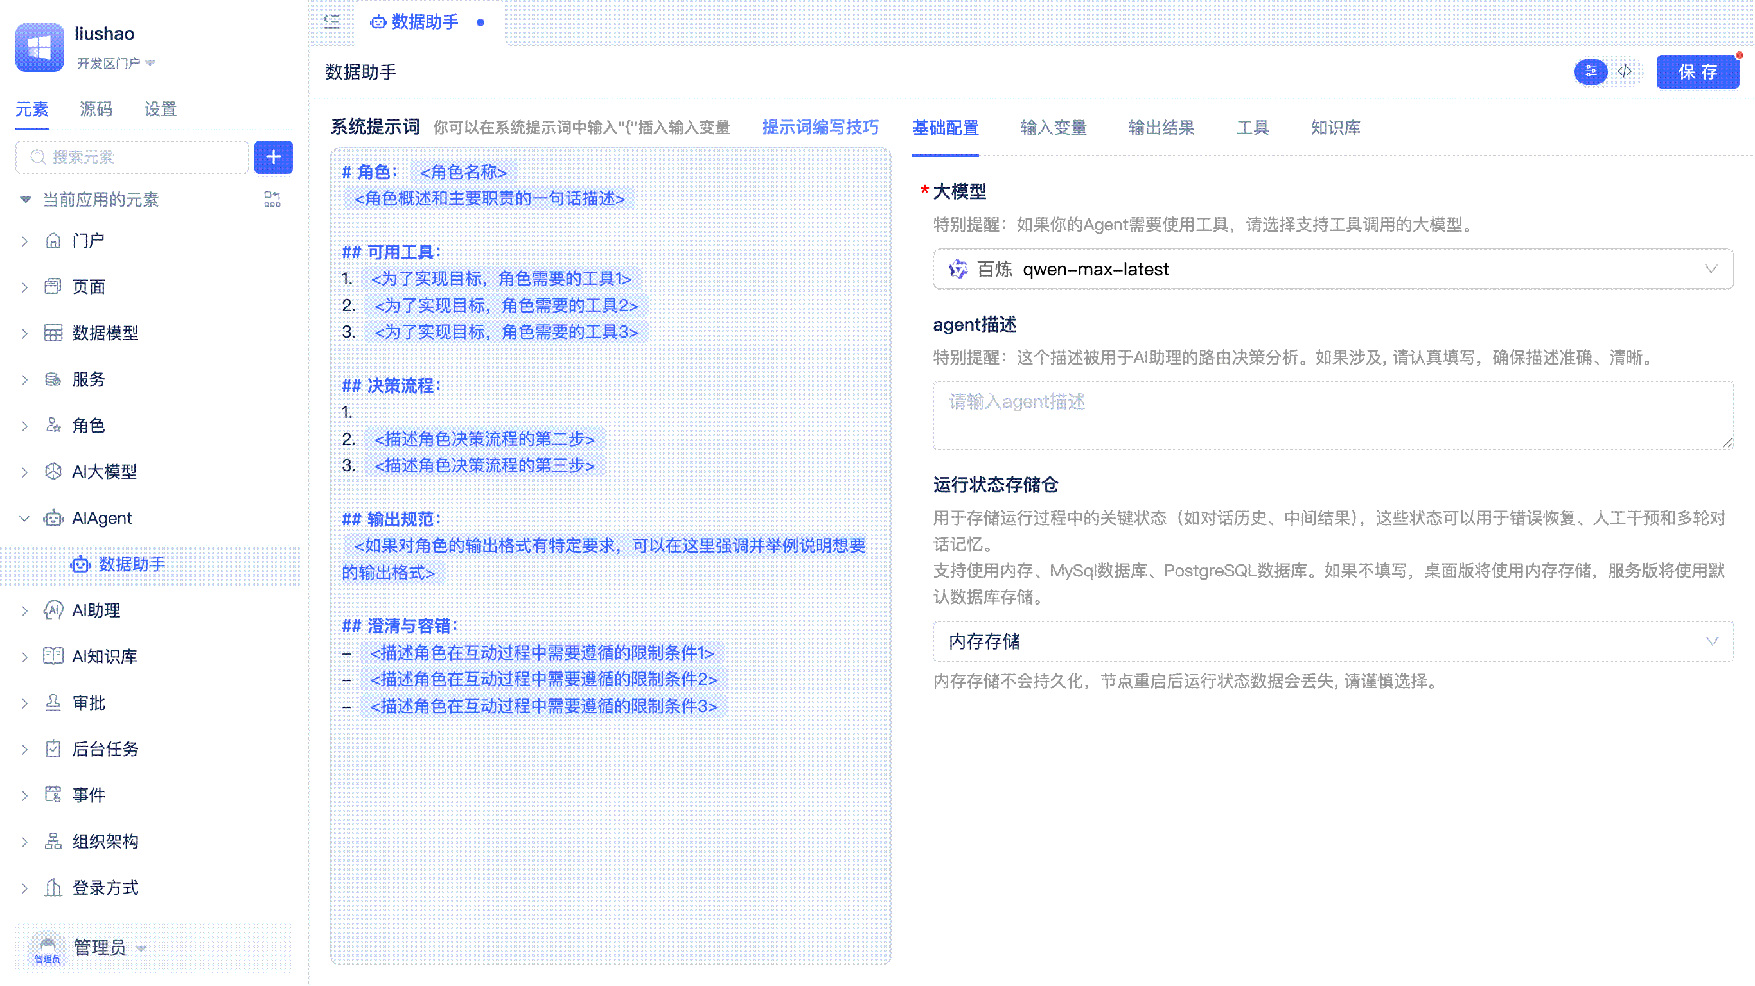The height and width of the screenshot is (986, 1755).
Task: Collapse the AIAgent tree node
Action: tap(24, 518)
